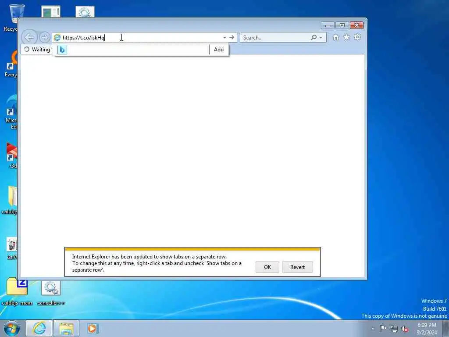The image size is (449, 337).
Task: Click the Internet Explorer taskbar icon
Action: [39, 328]
